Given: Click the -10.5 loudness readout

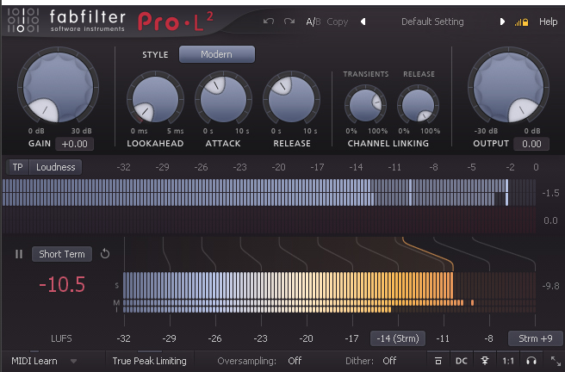Looking at the screenshot, I should tap(62, 284).
